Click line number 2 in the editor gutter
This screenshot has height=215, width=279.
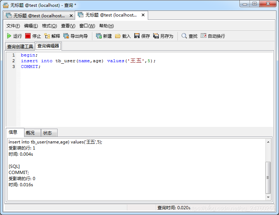pos(14,61)
